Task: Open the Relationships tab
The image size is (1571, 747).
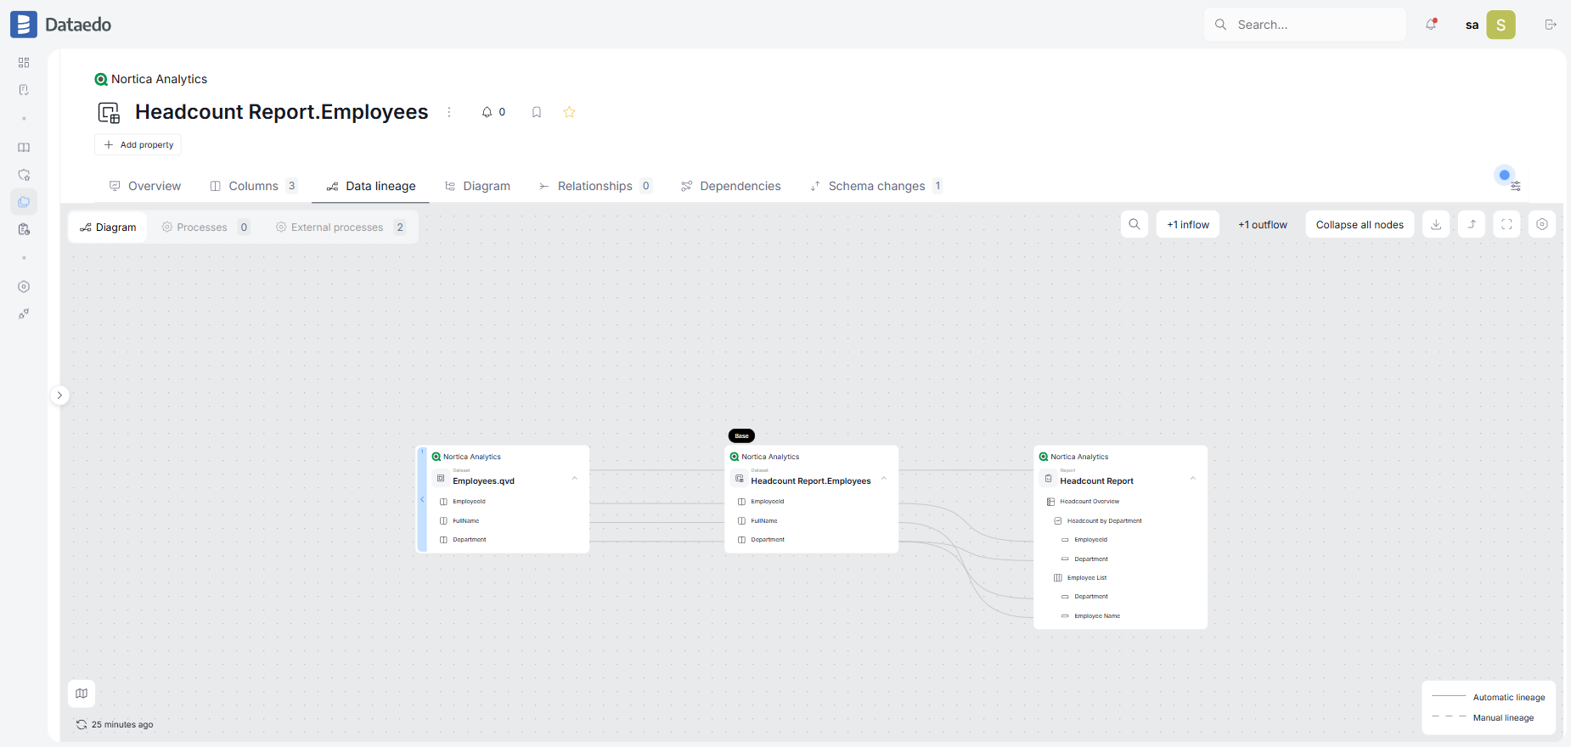Action: [595, 186]
